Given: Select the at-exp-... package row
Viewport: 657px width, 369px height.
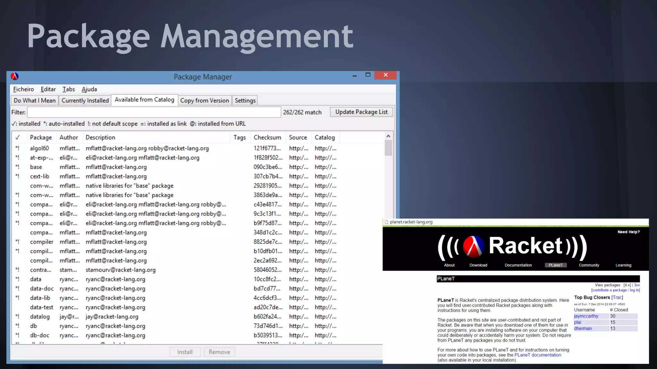Looking at the screenshot, I should tap(198, 158).
